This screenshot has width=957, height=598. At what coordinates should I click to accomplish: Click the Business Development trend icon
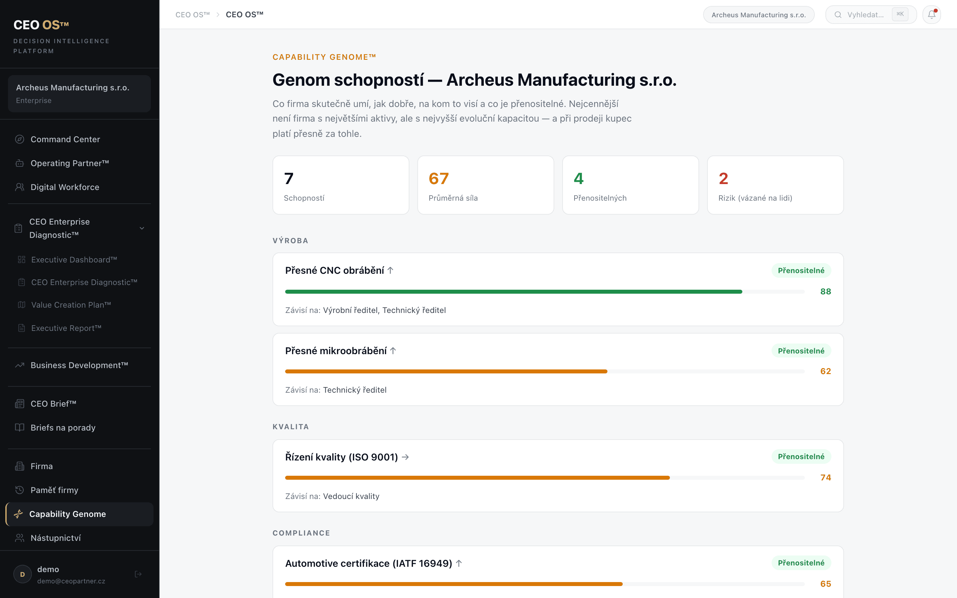(19, 365)
